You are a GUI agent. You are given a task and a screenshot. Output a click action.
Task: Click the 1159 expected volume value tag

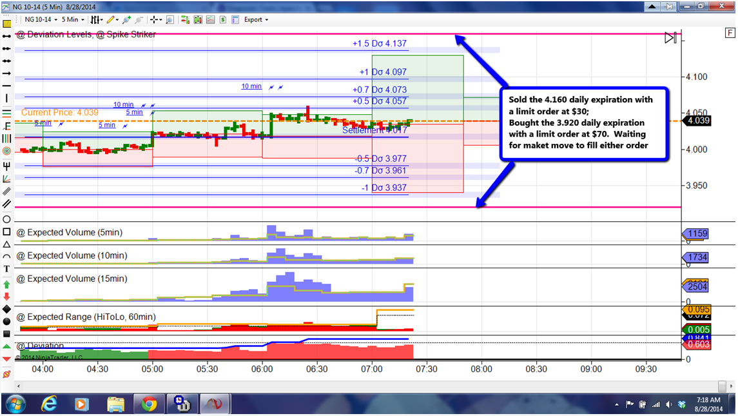tap(697, 233)
